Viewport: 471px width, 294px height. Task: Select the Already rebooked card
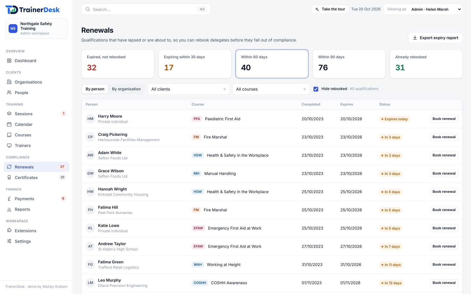click(426, 64)
